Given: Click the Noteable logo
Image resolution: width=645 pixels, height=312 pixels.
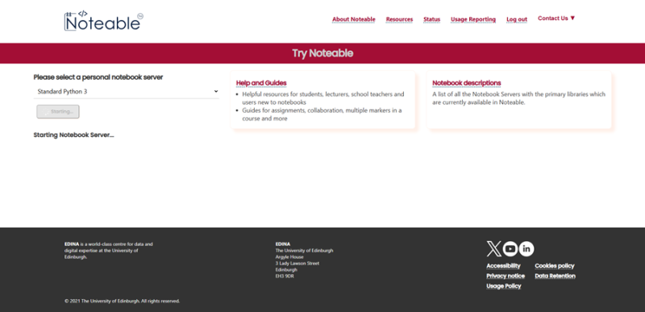Looking at the screenshot, I should coord(104,21).
